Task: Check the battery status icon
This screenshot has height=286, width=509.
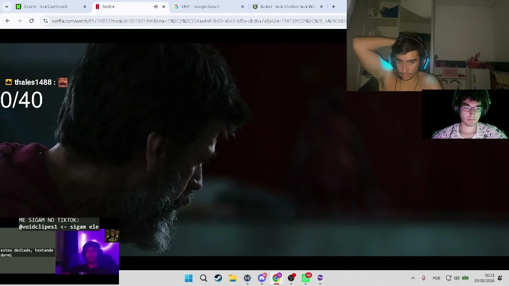Action: pyautogui.click(x=465, y=278)
